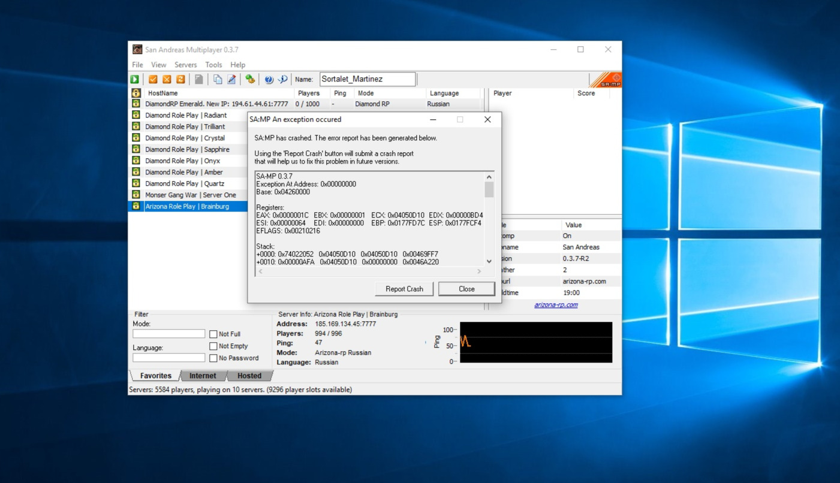Click the Mode filter input field

pos(168,334)
